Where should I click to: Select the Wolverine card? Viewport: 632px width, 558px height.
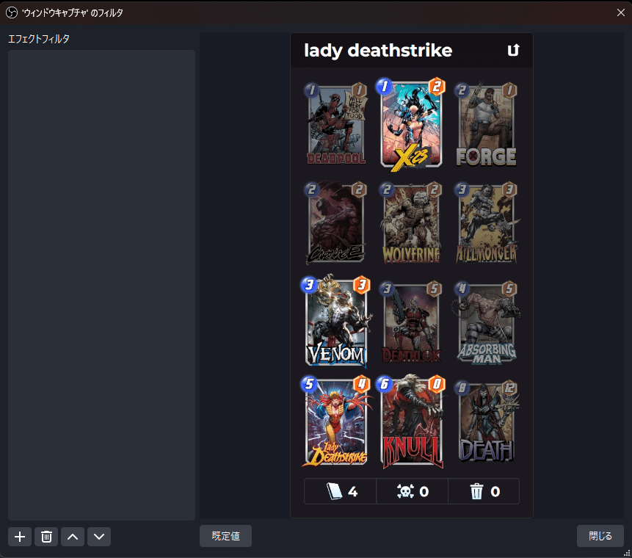click(411, 223)
